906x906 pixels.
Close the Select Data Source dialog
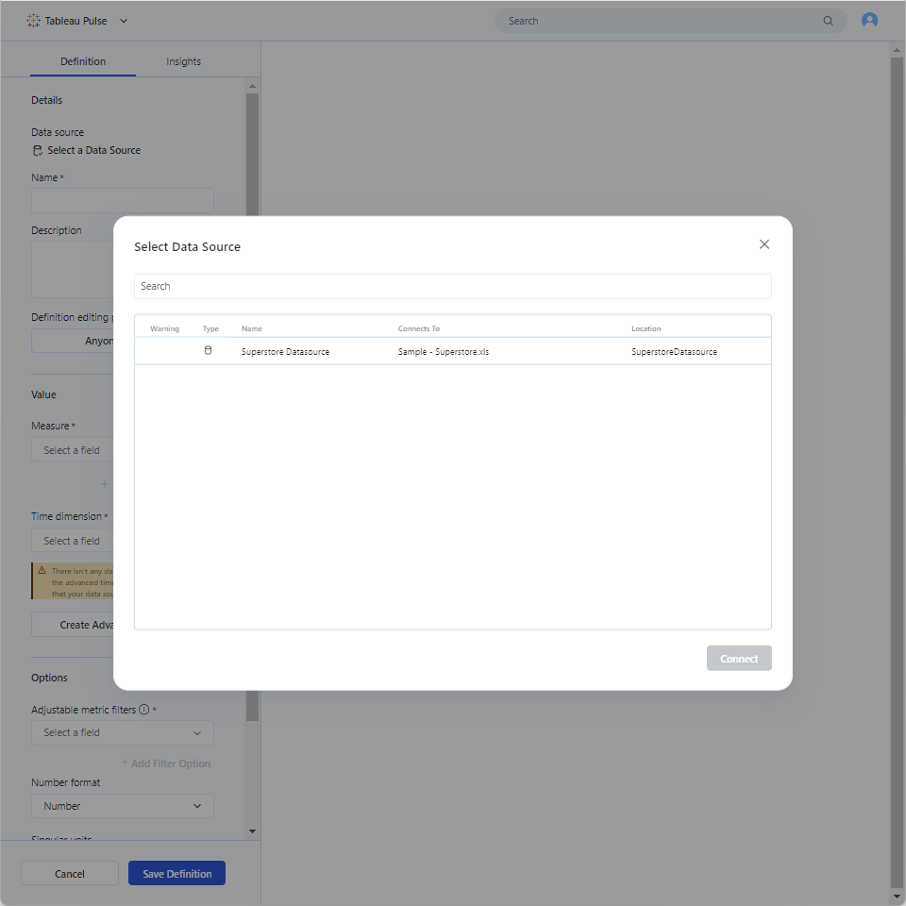coord(763,244)
